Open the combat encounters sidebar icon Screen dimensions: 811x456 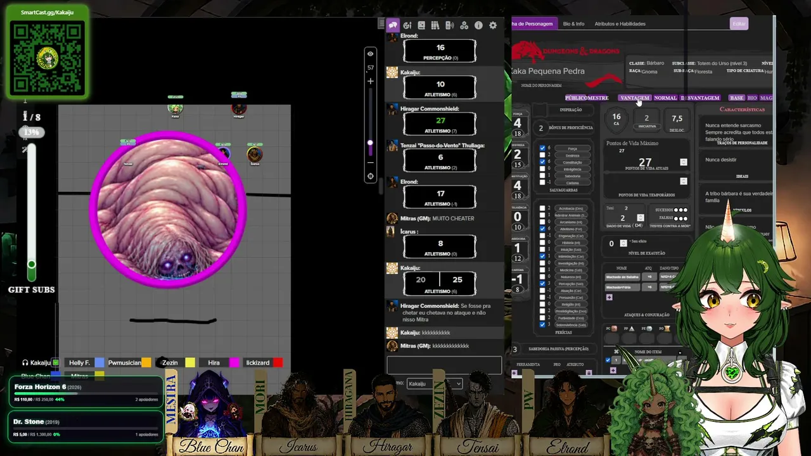407,25
